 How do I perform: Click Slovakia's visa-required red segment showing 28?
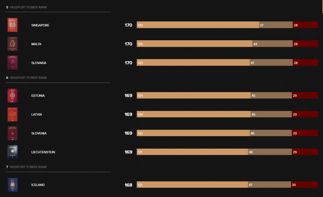(305, 63)
